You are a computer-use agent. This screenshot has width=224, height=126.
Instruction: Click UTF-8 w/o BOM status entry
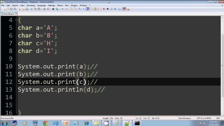[204, 118]
